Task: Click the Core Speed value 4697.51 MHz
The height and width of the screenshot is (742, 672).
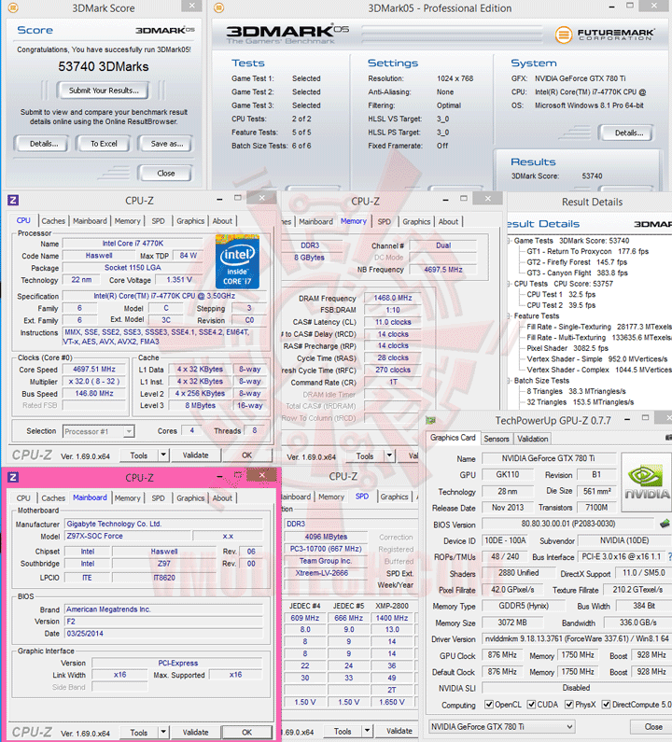Action: pos(94,369)
